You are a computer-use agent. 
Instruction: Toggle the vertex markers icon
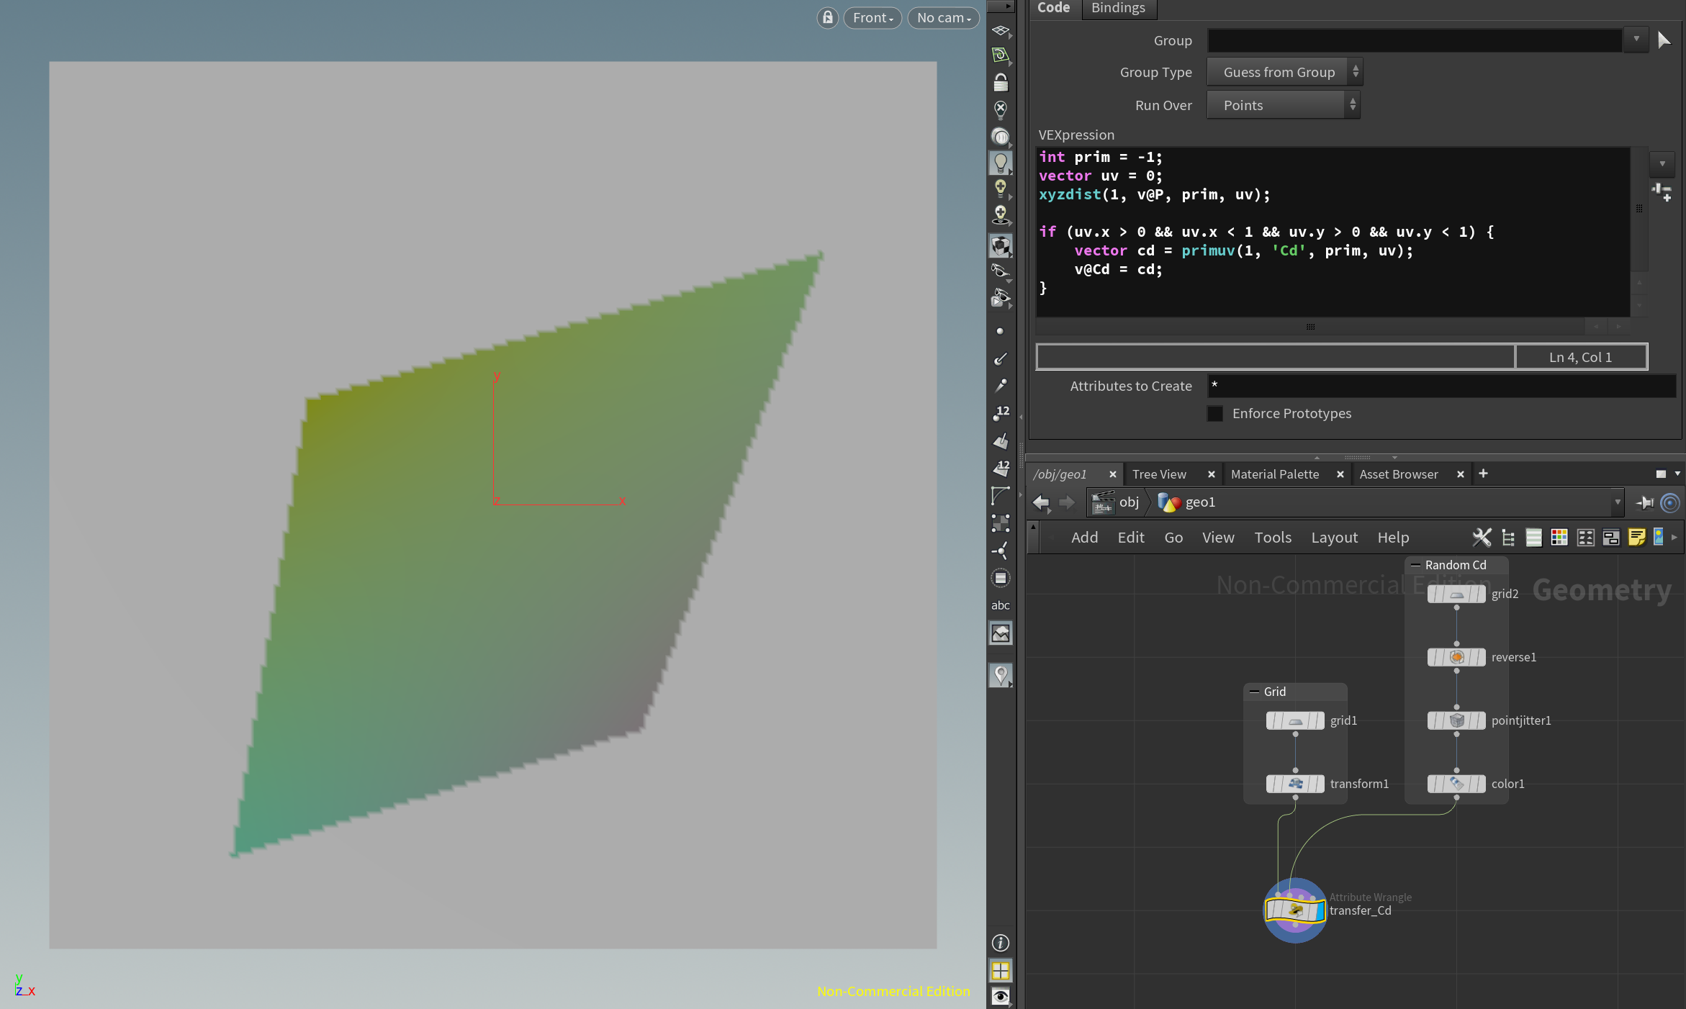(x=1001, y=551)
